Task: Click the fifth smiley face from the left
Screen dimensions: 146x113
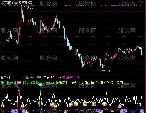Action: (85, 104)
